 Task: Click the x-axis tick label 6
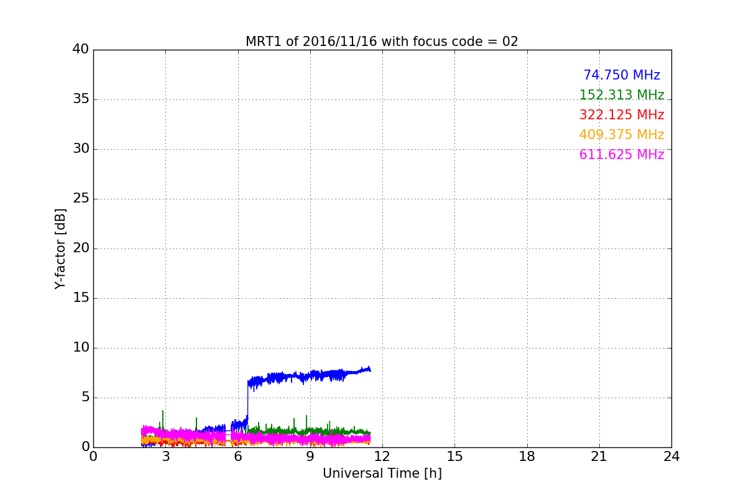(237, 457)
